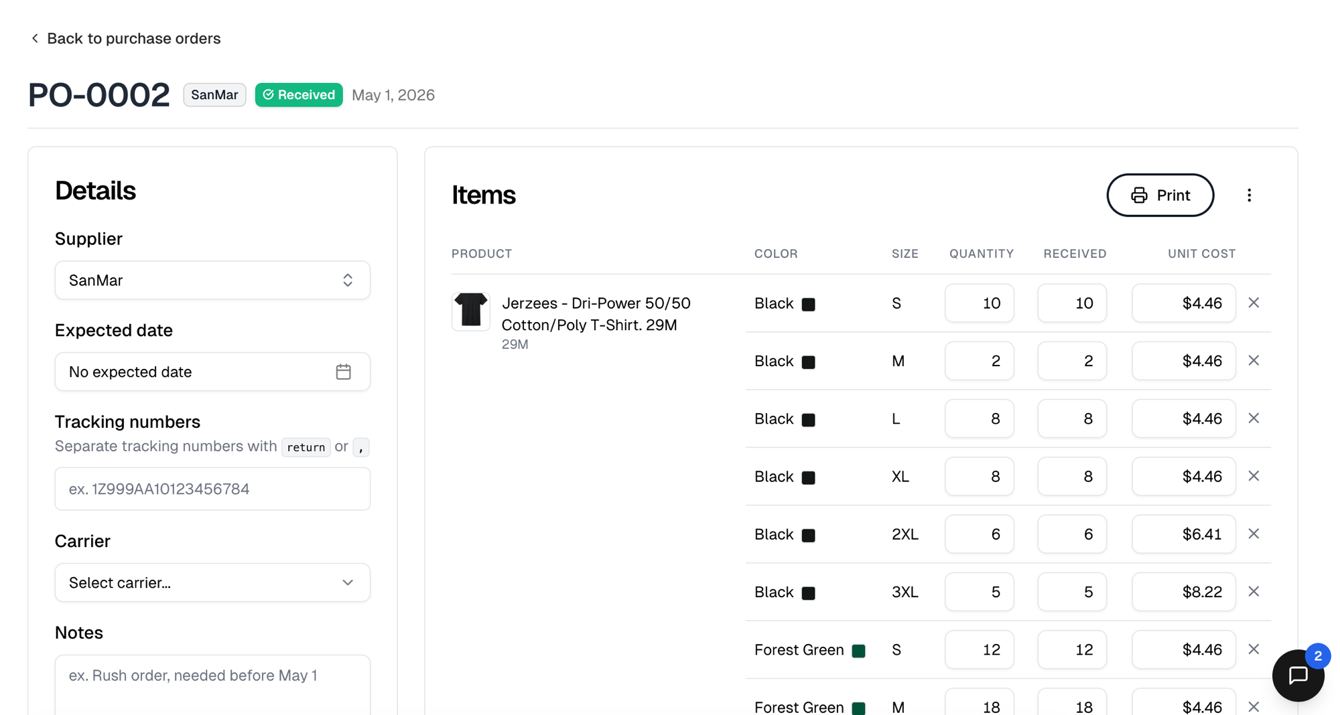Image resolution: width=1340 pixels, height=715 pixels.
Task: Edit unit cost for Forest Green size S
Action: [1184, 649]
